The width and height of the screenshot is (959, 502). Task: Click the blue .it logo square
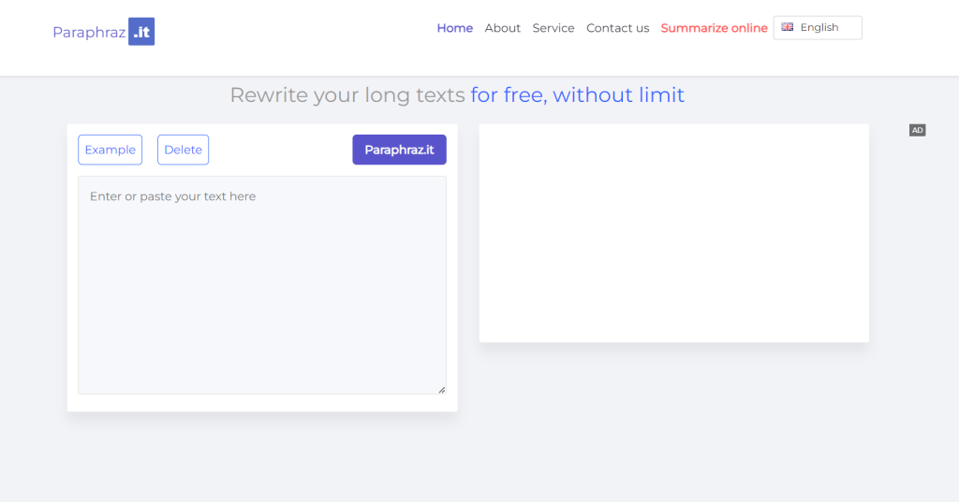click(141, 31)
